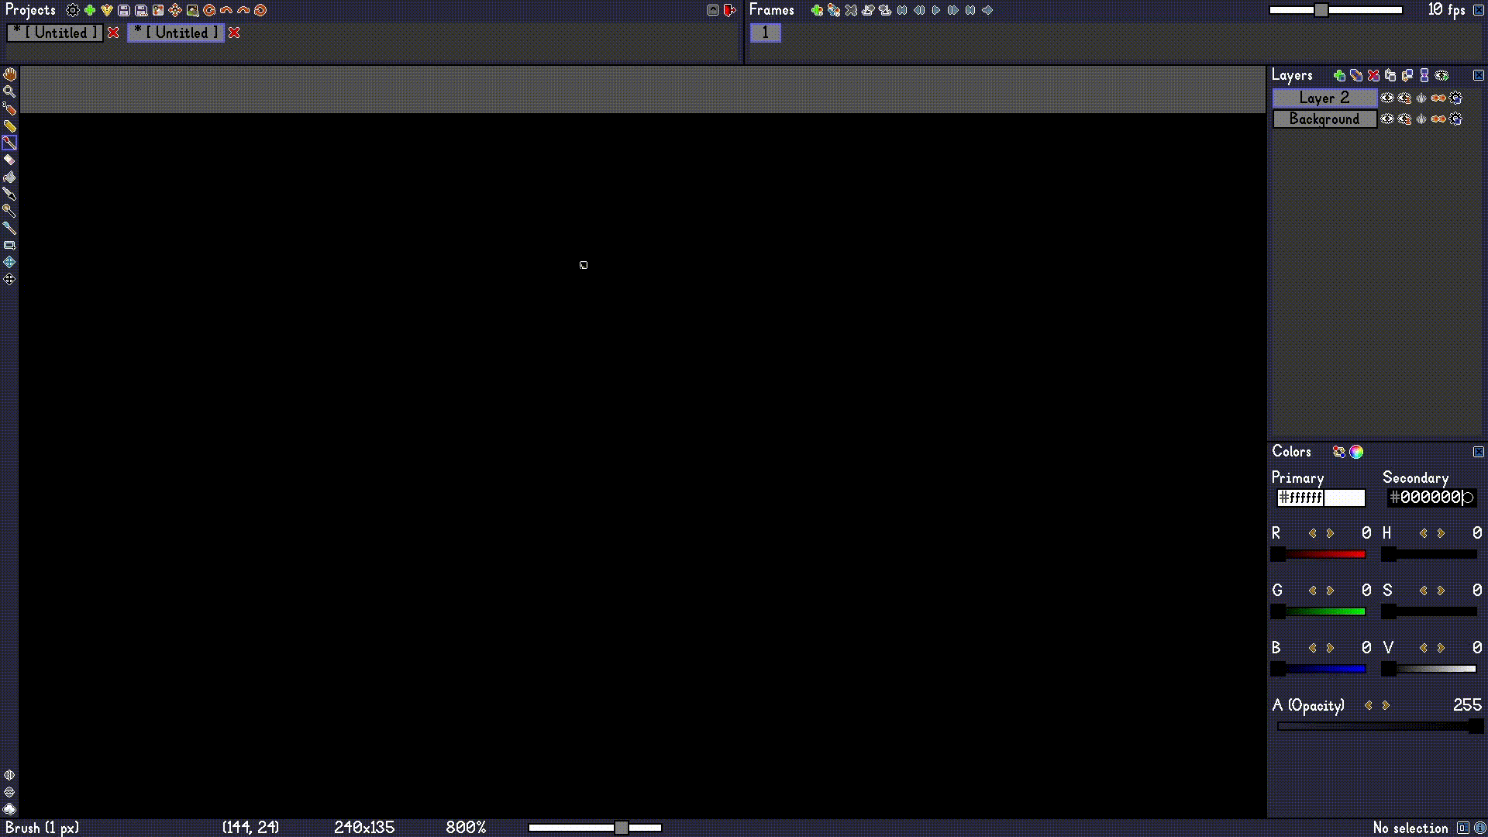The image size is (1488, 837).
Task: Select the Zoom magnifier tool
Action: tap(9, 92)
